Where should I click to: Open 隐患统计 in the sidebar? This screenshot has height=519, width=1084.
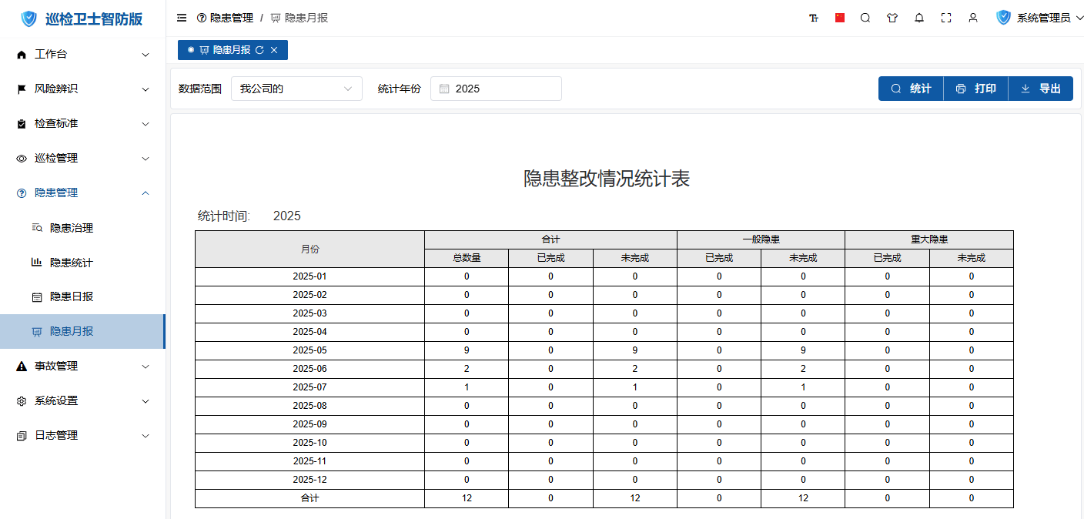click(82, 263)
